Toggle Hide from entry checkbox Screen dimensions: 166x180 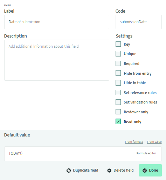(x=118, y=73)
